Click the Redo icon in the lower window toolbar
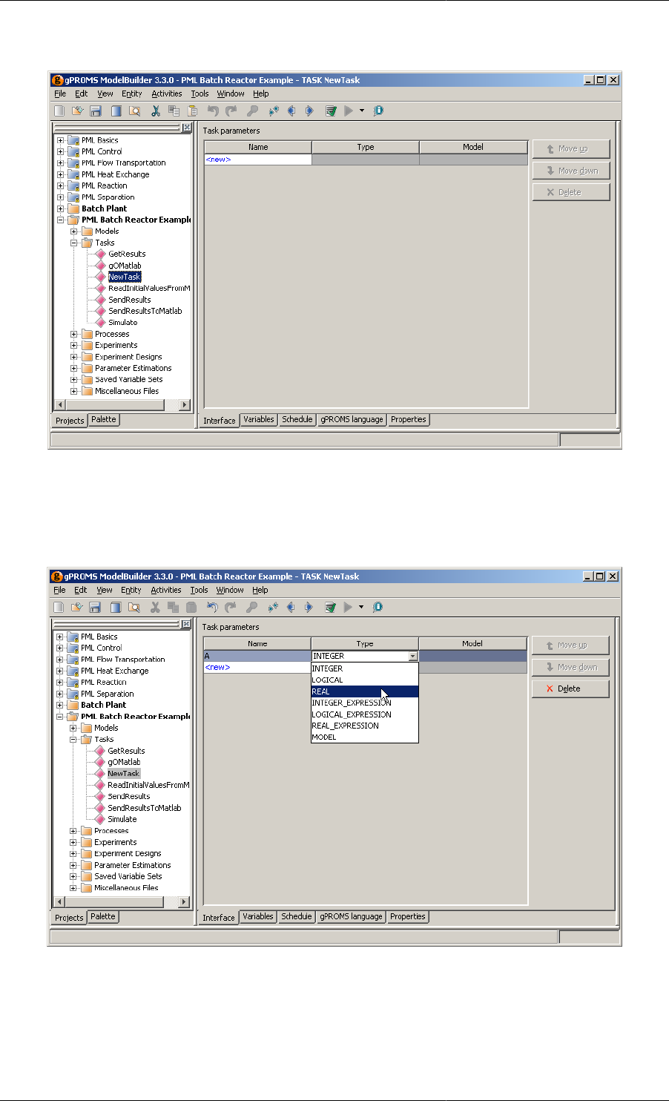This screenshot has height=1101, width=669. tap(231, 607)
